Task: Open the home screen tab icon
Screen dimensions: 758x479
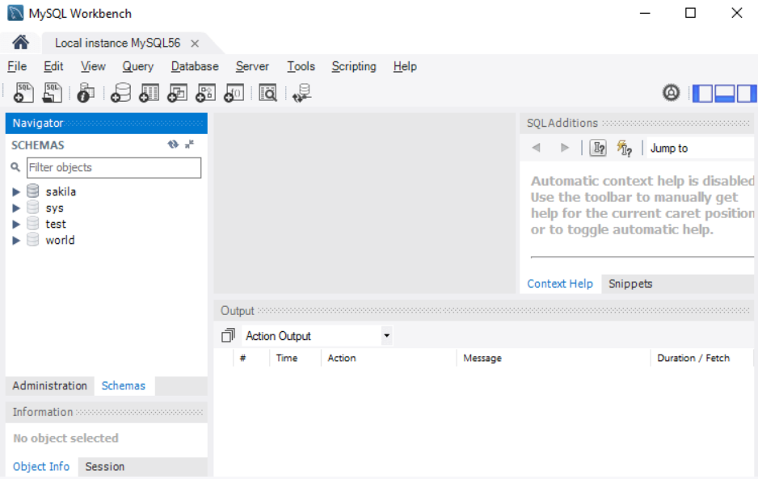Action: 20,43
